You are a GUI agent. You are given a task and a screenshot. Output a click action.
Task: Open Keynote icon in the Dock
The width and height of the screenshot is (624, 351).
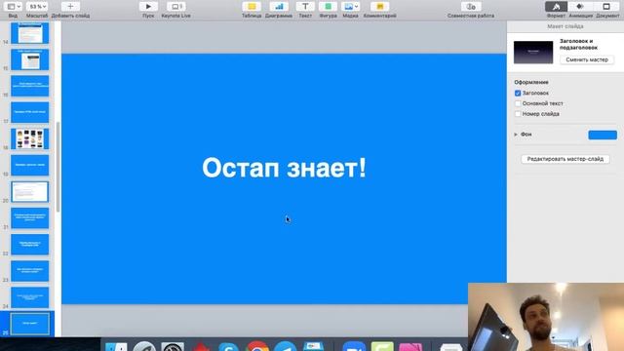click(x=314, y=346)
